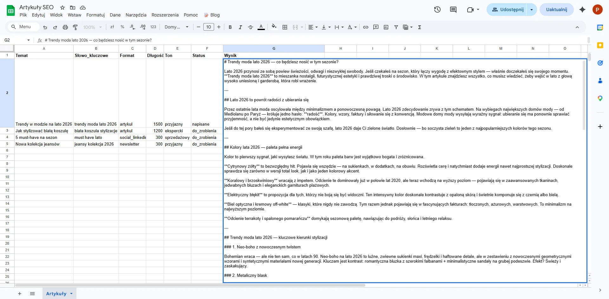Increase decimal places
609x299 pixels.
(x=143, y=27)
